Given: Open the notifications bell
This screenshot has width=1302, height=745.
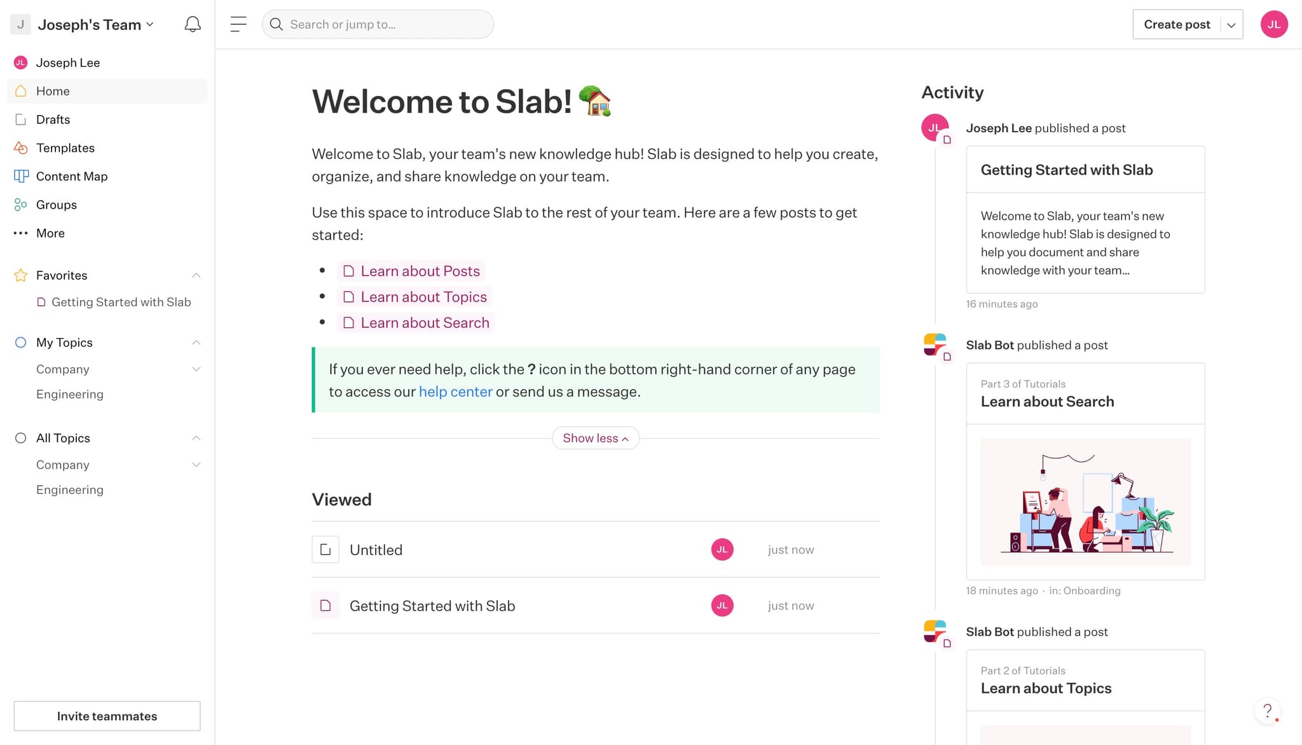Looking at the screenshot, I should click(x=192, y=24).
